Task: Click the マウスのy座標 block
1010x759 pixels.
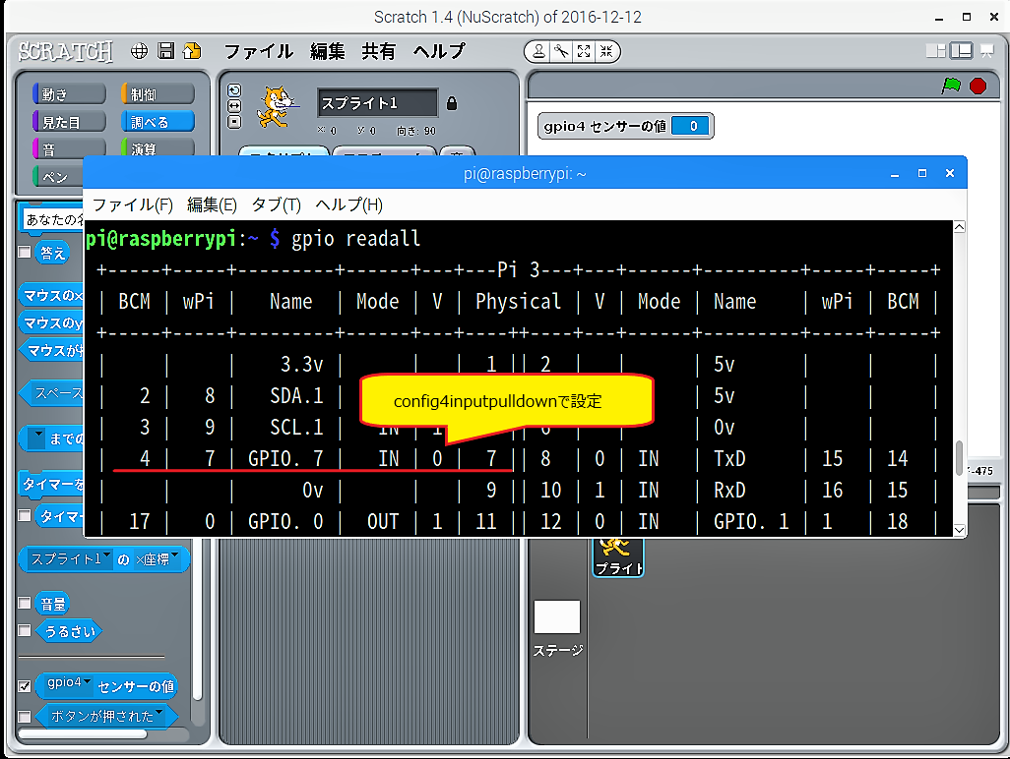Action: 51,322
